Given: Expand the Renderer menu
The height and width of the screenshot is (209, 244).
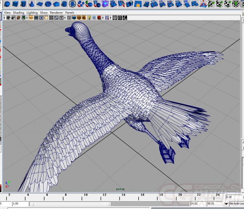Looking at the screenshot, I should pyautogui.click(x=56, y=13).
